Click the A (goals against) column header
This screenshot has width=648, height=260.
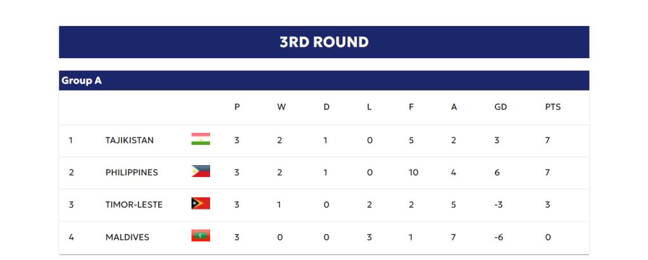point(454,107)
